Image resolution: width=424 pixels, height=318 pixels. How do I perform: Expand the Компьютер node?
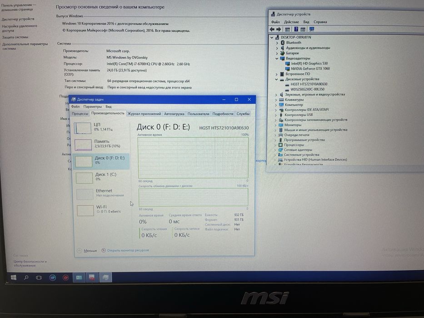tap(276, 105)
